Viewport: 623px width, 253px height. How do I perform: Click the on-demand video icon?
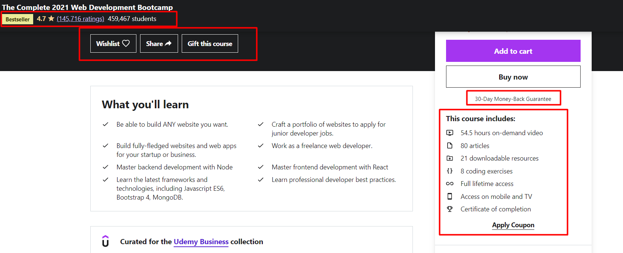pyautogui.click(x=450, y=133)
